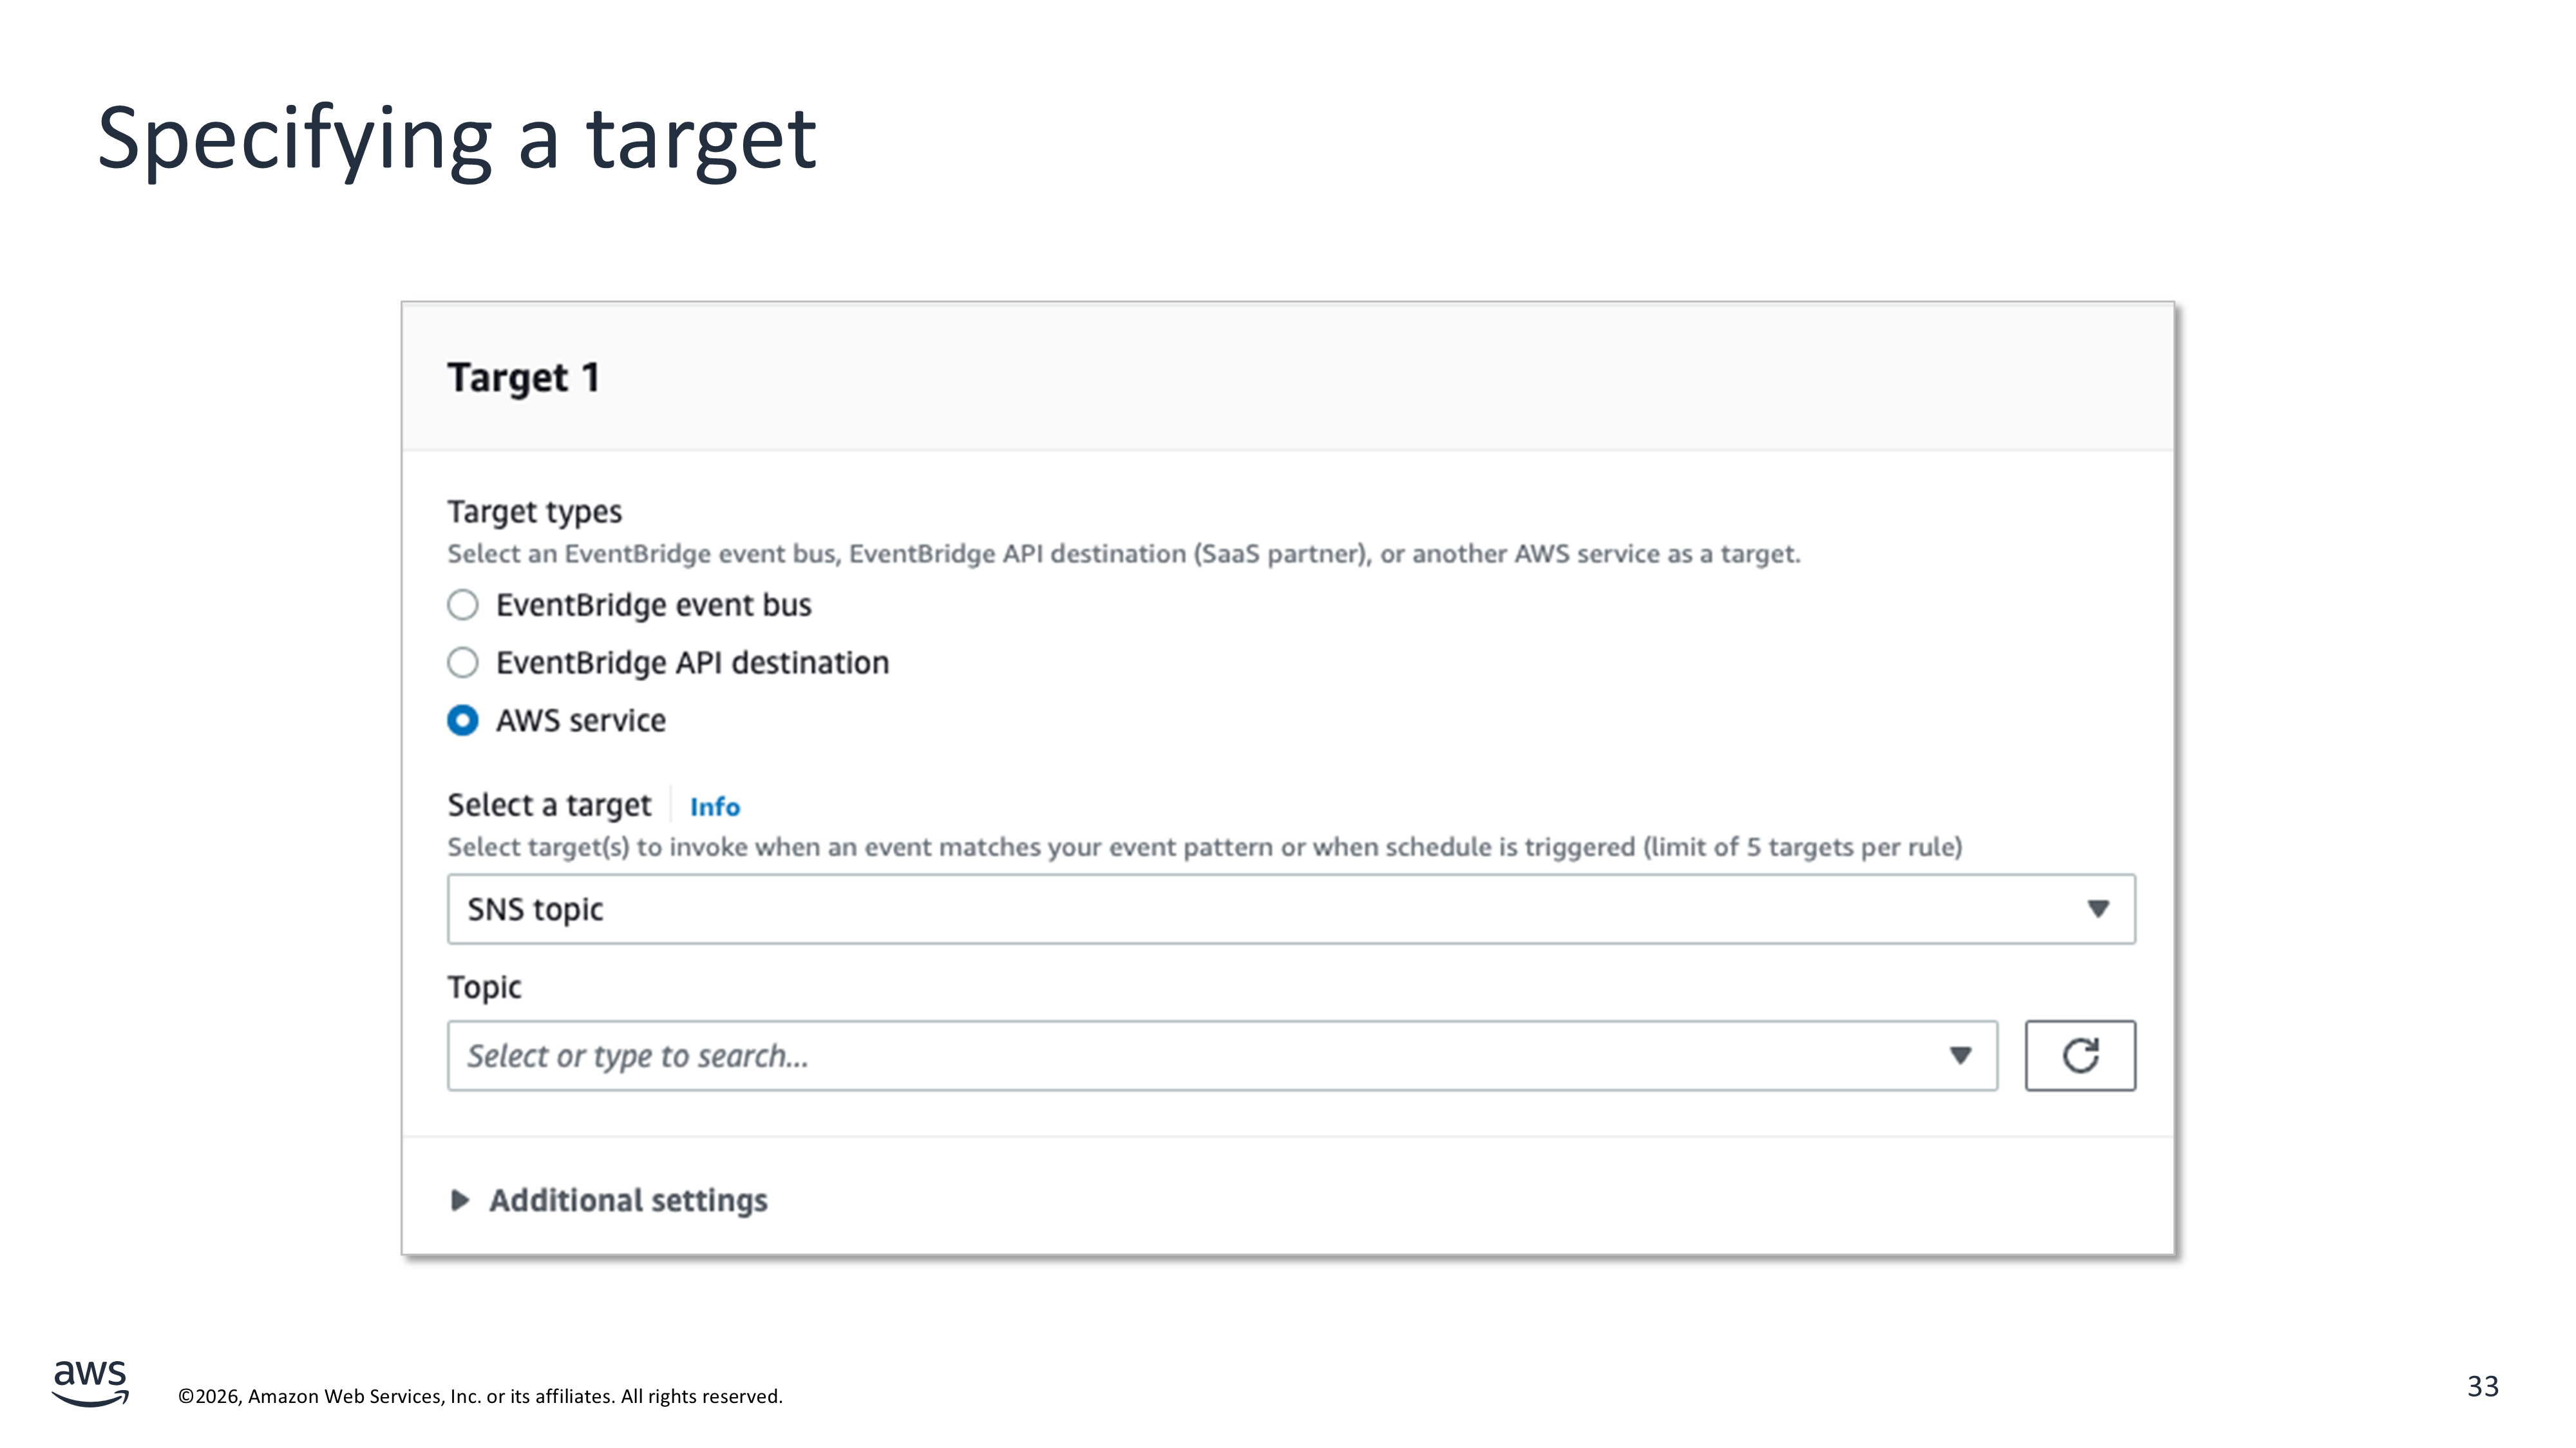This screenshot has height=1448, width=2576.
Task: Click the AWS logo in footer
Action: click(x=90, y=1383)
